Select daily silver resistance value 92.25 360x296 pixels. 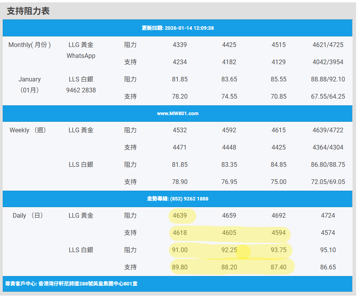click(229, 250)
